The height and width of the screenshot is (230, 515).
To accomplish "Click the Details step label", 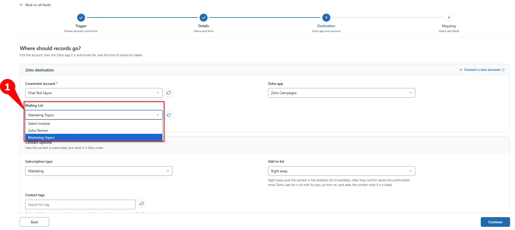I will point(203,26).
